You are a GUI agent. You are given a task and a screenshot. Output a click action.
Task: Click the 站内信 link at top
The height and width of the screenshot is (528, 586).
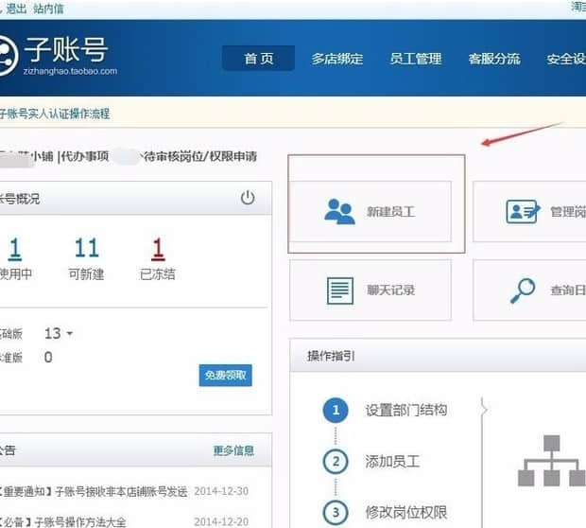click(x=48, y=9)
